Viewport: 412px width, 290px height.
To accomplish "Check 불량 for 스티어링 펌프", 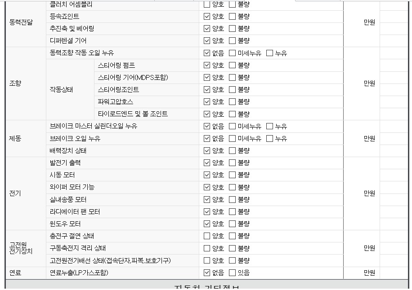I will (x=232, y=66).
